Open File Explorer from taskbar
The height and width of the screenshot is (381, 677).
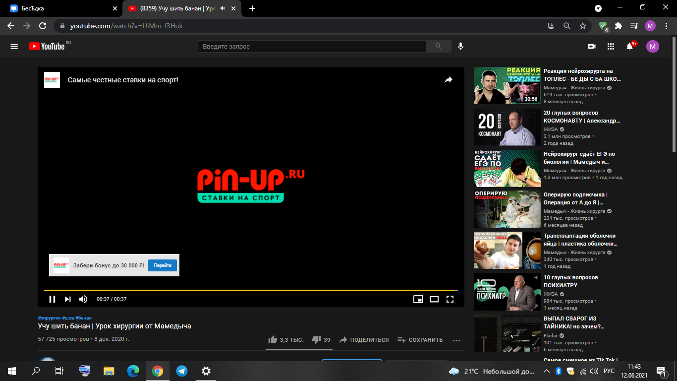click(x=109, y=371)
